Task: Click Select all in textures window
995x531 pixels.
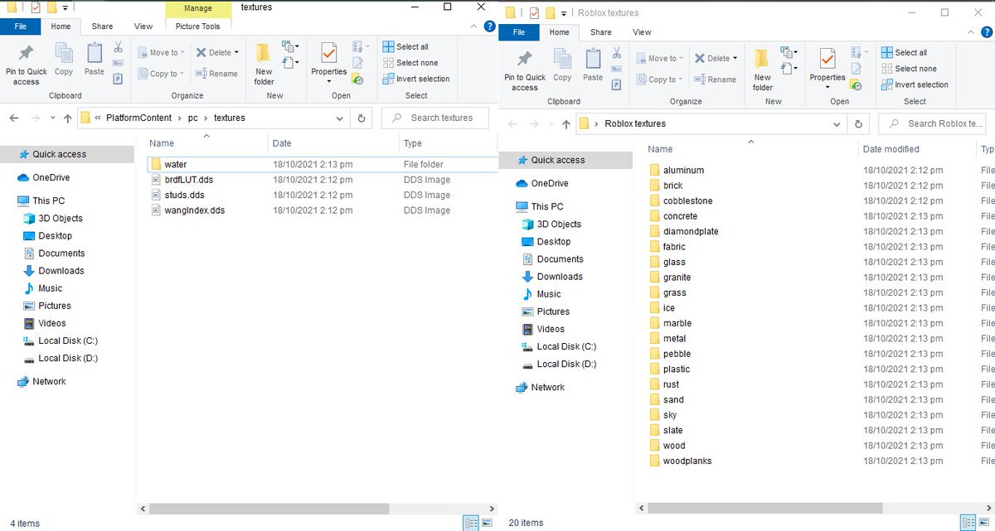Action: click(405, 46)
